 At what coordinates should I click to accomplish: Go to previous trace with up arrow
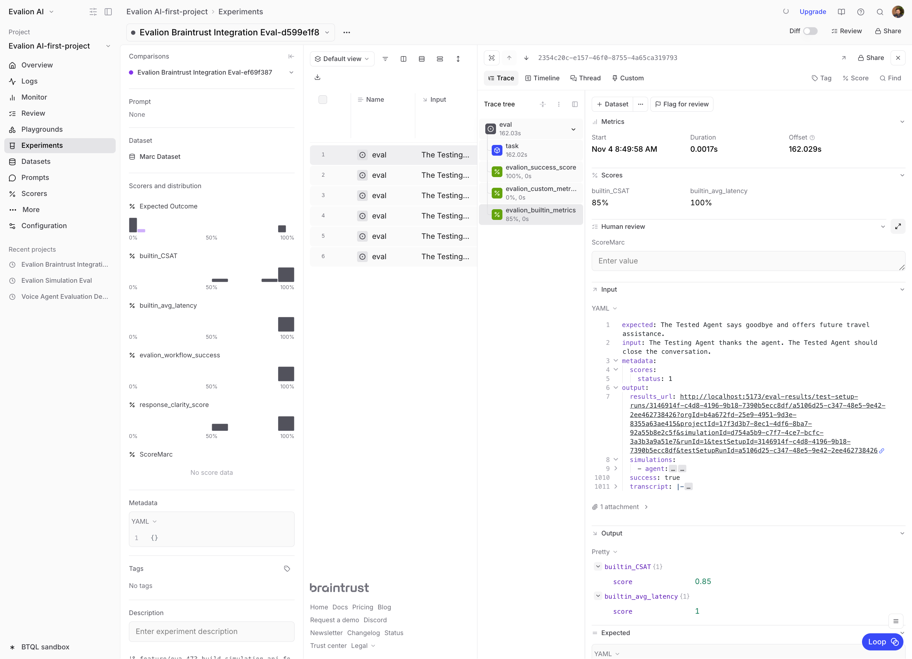(x=509, y=58)
